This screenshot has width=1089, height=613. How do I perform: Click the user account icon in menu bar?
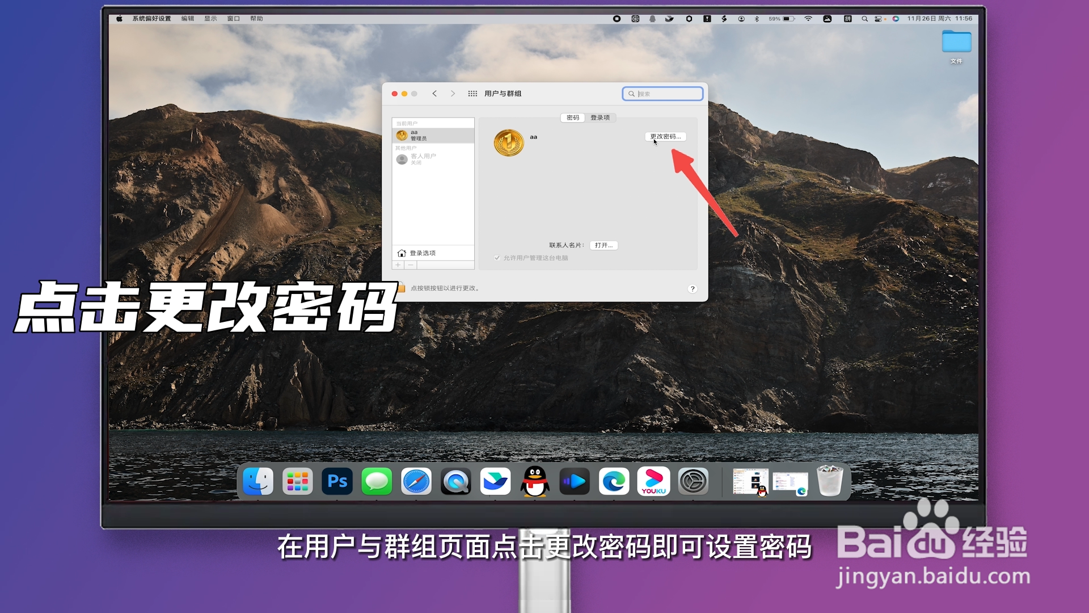click(x=741, y=19)
